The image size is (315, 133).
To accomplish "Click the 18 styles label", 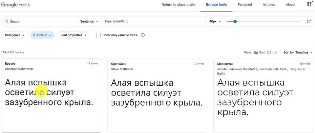I will click(305, 64).
